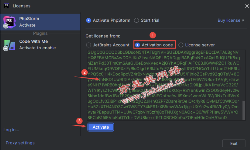
Task: Click the 'Activate to enable' text
Action: click(x=37, y=48)
